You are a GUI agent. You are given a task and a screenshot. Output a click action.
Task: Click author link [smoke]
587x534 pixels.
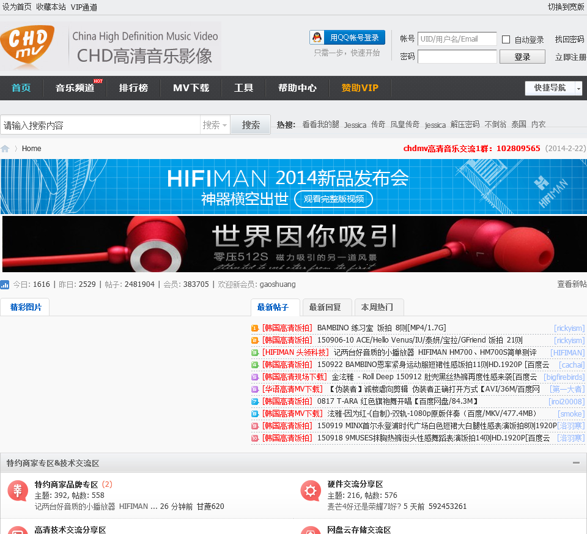tap(571, 413)
